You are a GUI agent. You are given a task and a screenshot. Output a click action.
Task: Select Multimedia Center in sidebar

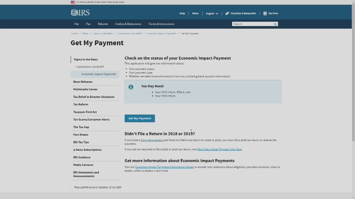85,89
